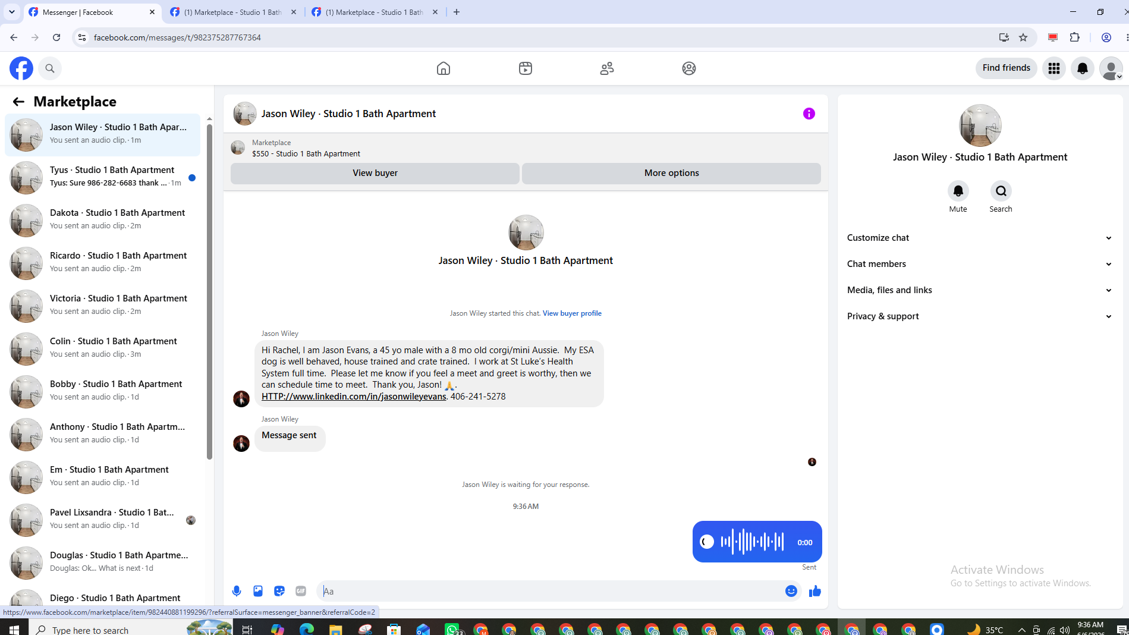Click the More options button
This screenshot has width=1129, height=635.
[x=672, y=173]
